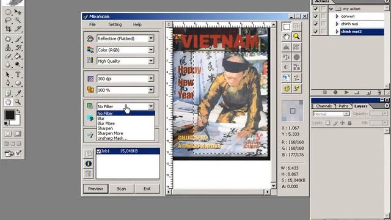Viewport: 391px width, 220px height.
Task: Open MiraScan brightness contrast half-circle icon
Action: (x=287, y=67)
